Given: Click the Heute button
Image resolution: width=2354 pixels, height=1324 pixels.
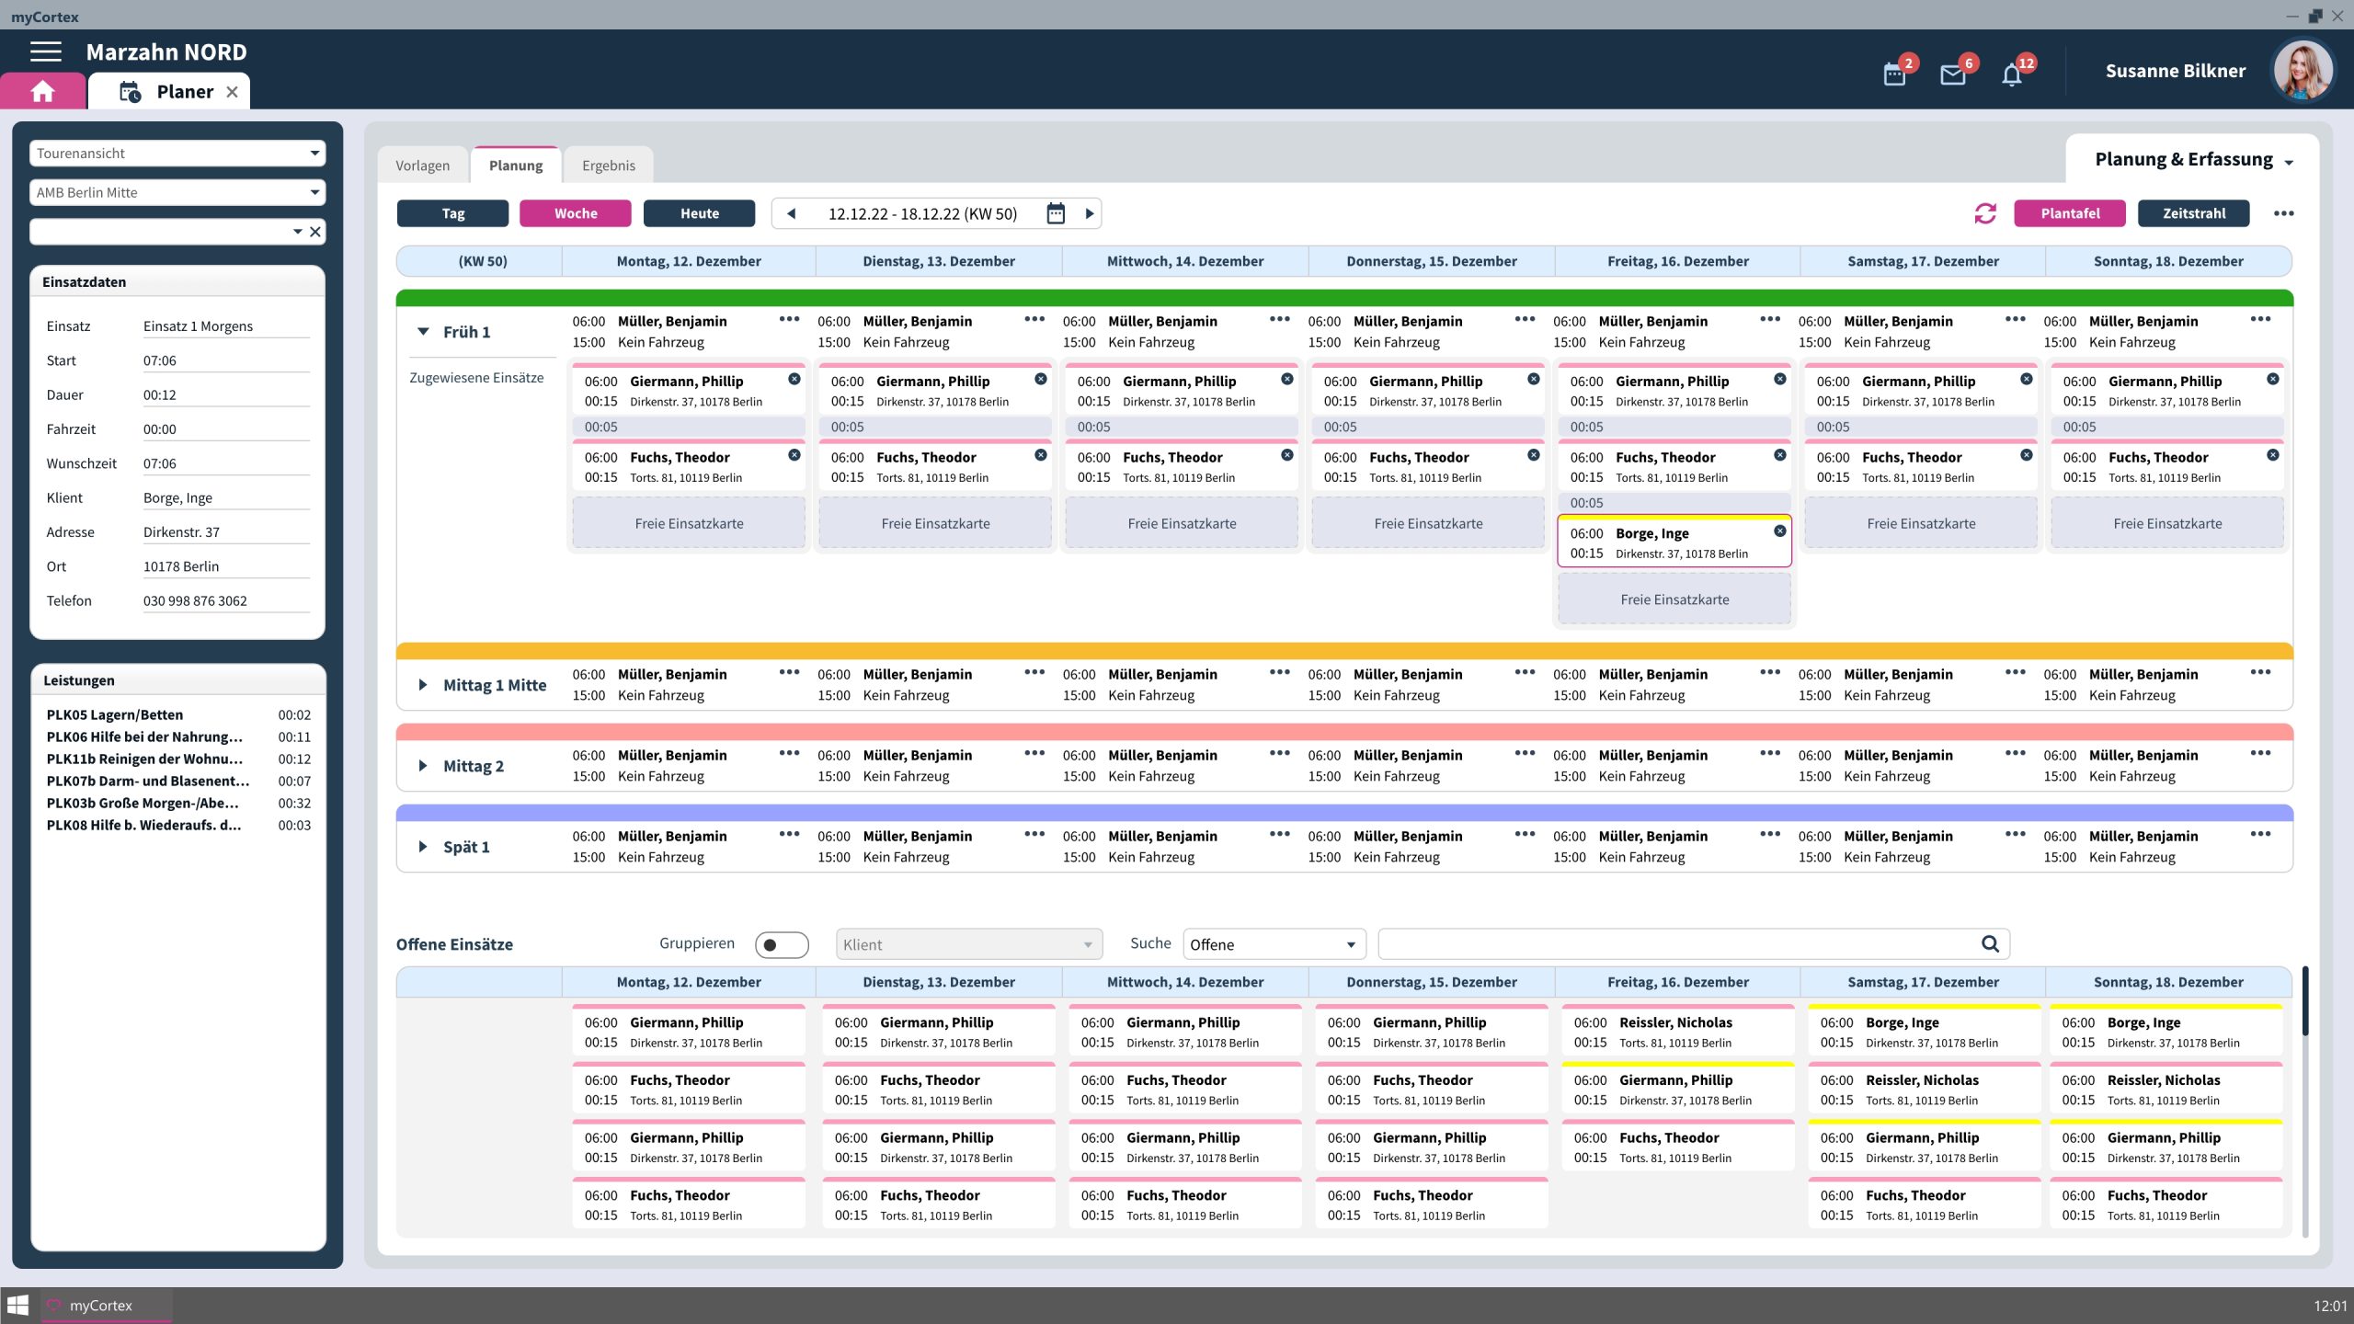Looking at the screenshot, I should coord(699,213).
